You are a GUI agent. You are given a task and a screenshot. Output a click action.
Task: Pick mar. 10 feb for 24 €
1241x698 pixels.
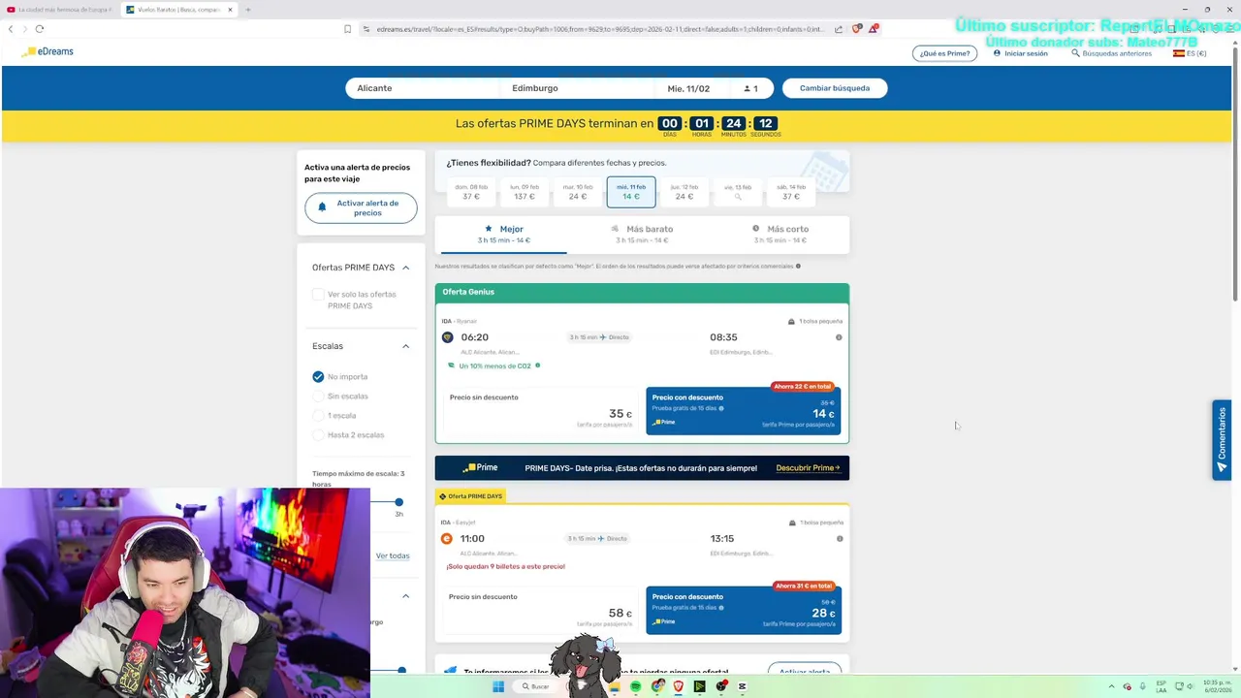pyautogui.click(x=578, y=192)
